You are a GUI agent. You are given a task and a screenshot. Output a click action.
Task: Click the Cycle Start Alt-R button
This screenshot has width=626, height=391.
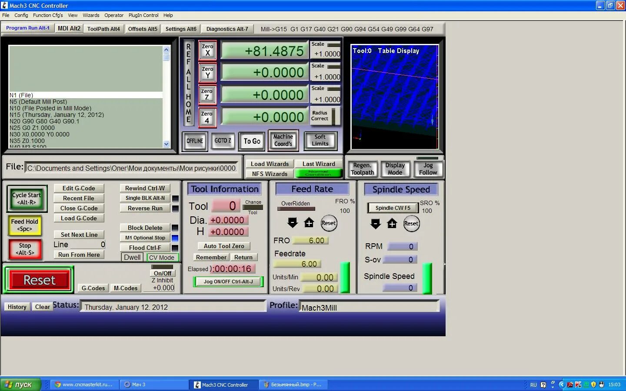26,199
